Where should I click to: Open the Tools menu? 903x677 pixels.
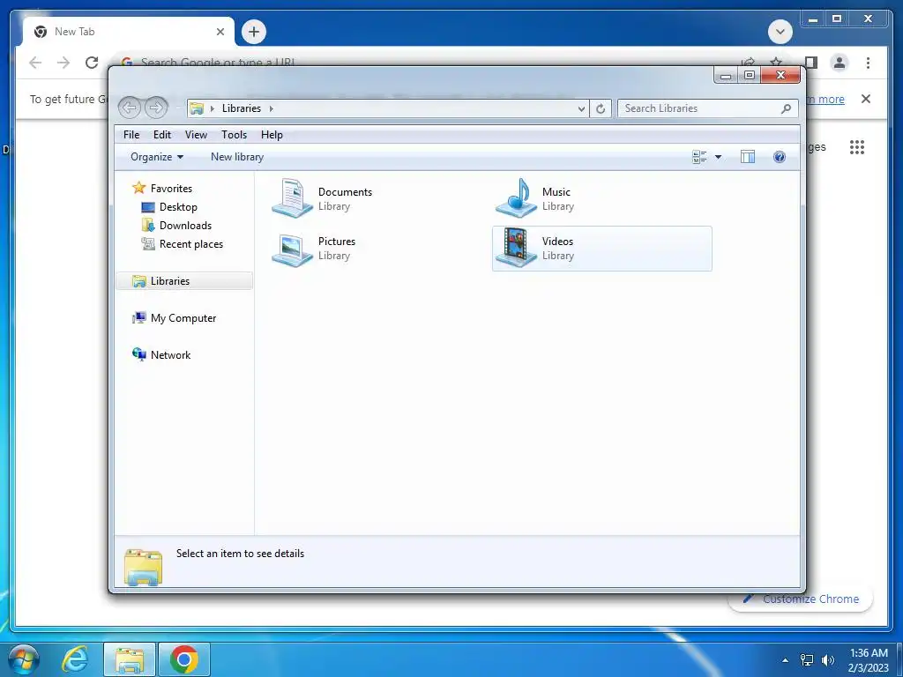click(x=234, y=135)
